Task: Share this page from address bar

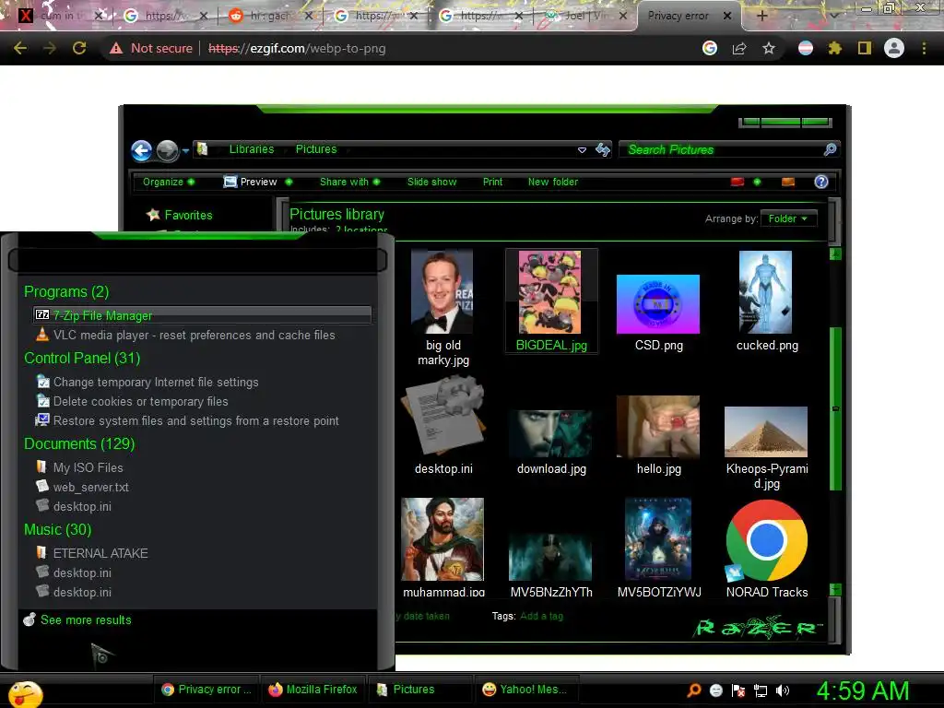Action: tap(739, 48)
